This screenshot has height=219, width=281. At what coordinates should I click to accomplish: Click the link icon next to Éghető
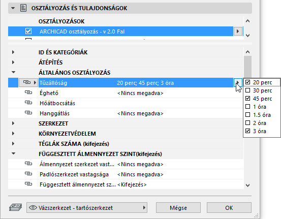(x=28, y=92)
